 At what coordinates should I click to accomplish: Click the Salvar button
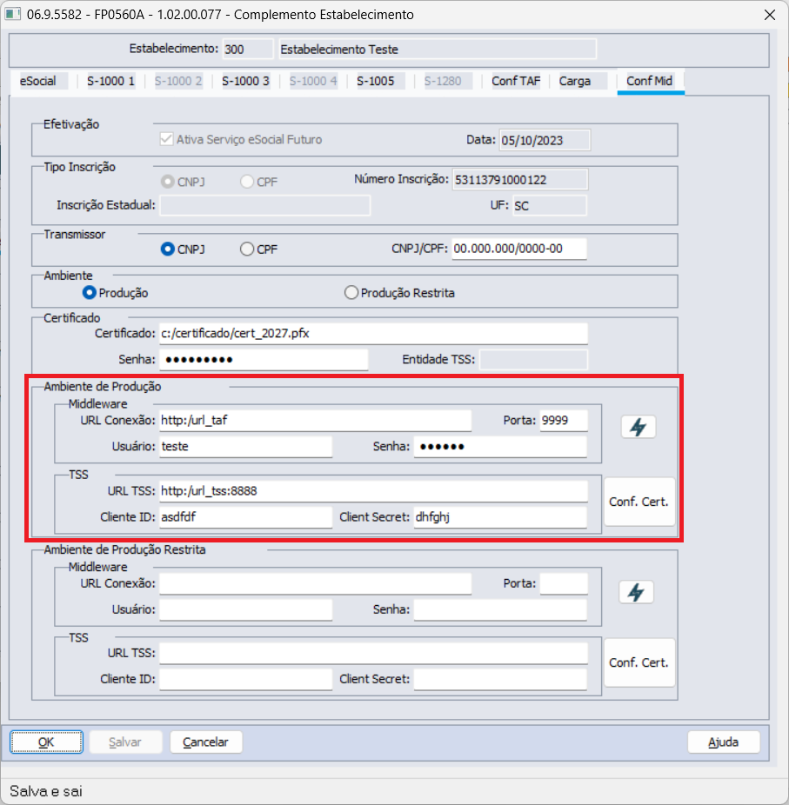click(x=125, y=742)
